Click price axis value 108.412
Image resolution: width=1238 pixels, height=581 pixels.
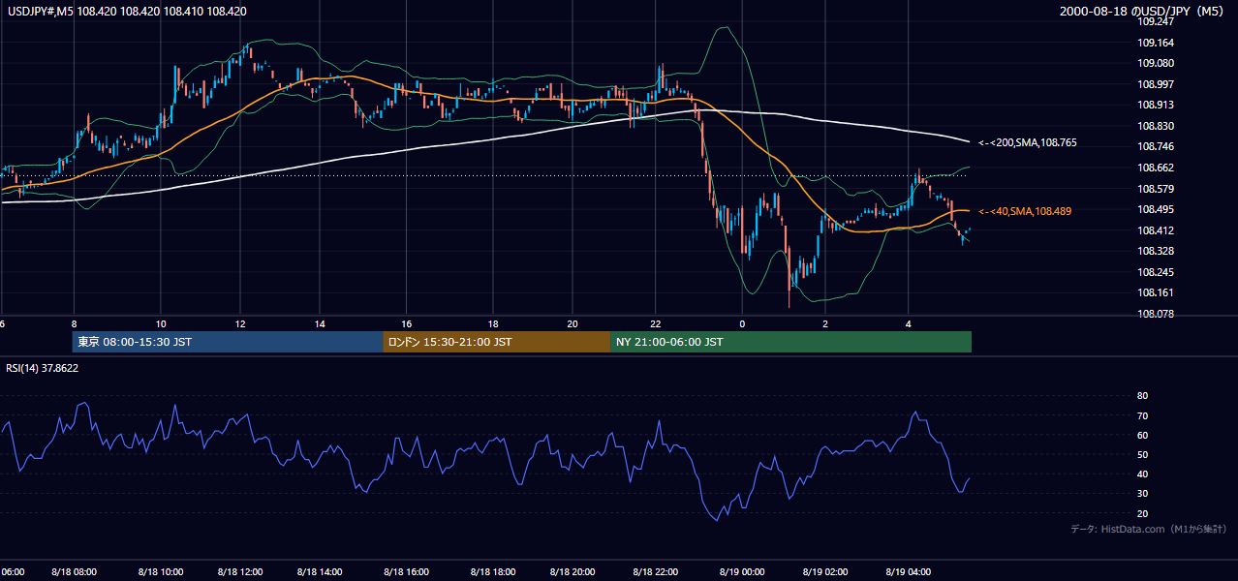point(1158,230)
